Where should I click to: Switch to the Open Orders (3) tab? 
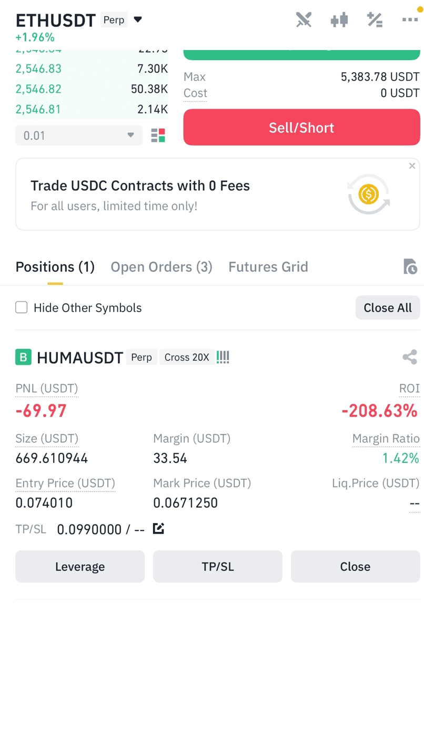pyautogui.click(x=161, y=267)
